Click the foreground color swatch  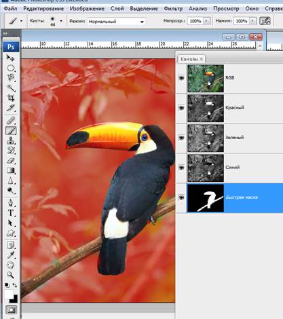click(x=9, y=294)
